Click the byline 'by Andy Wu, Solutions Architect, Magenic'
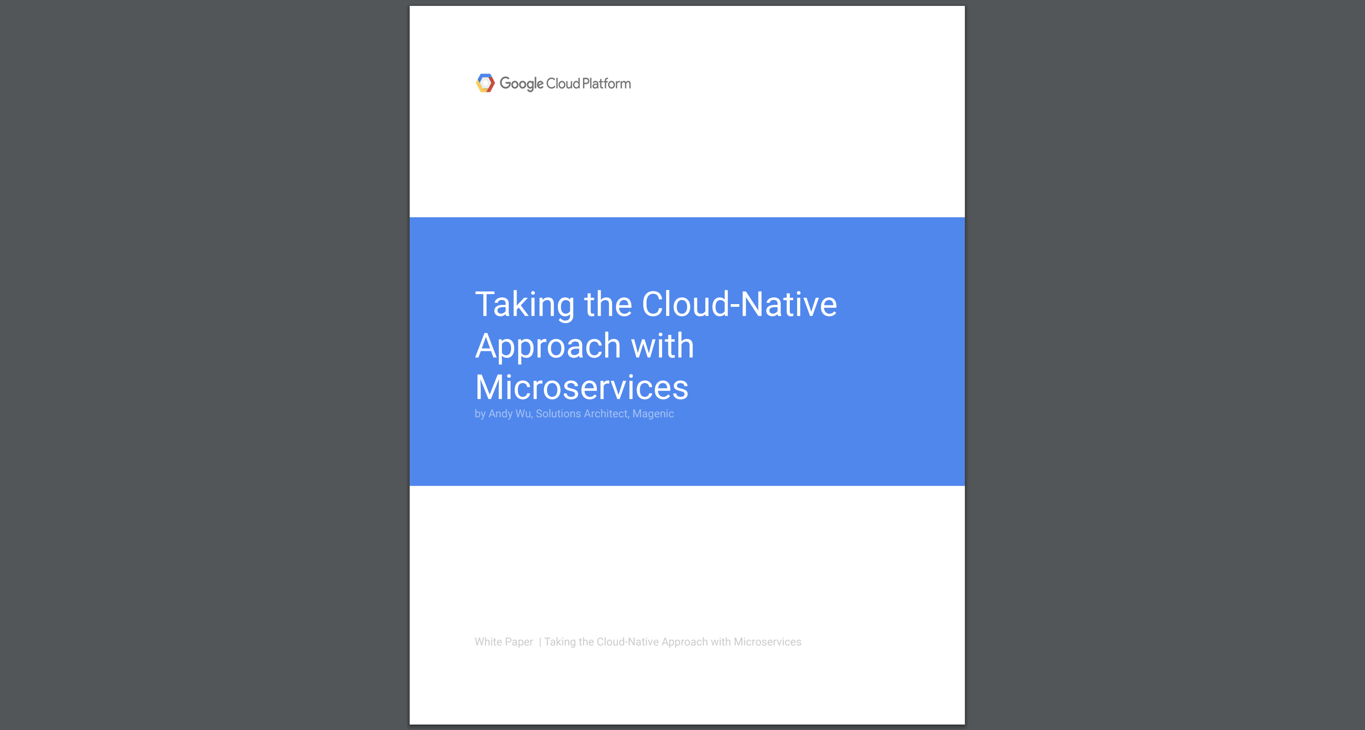Screen dimensions: 1365x730 [x=574, y=414]
